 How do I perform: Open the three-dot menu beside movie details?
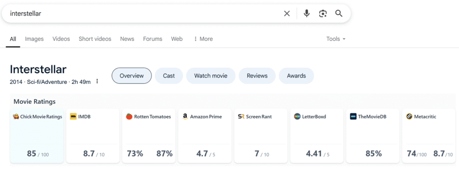click(x=97, y=82)
